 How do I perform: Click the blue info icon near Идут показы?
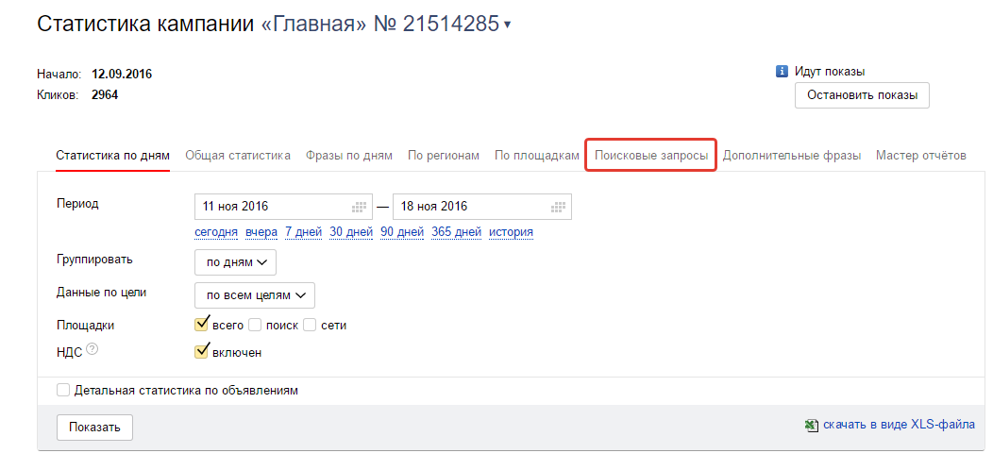tap(782, 72)
